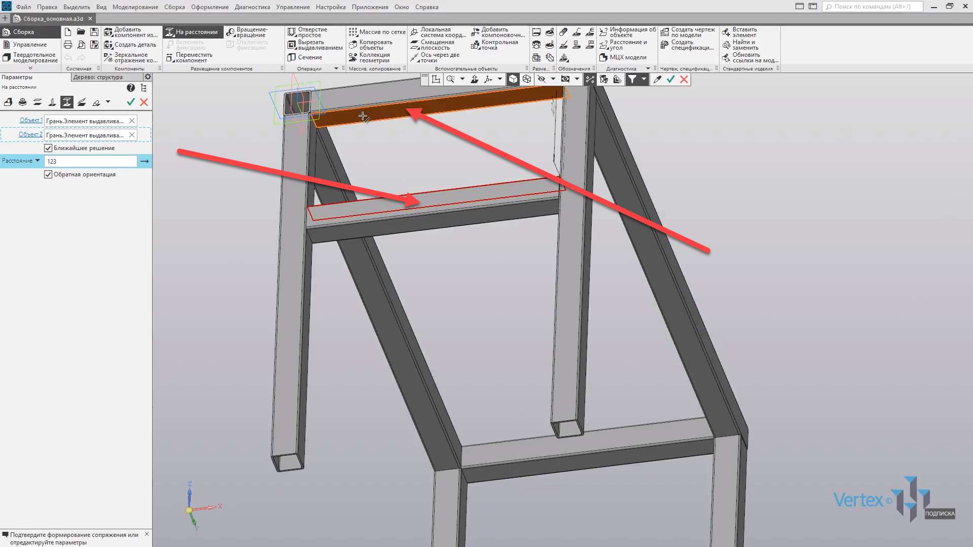Click the Open file folder icon

point(81,31)
